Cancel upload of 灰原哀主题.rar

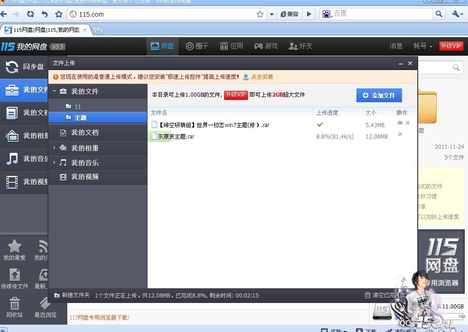400,134
